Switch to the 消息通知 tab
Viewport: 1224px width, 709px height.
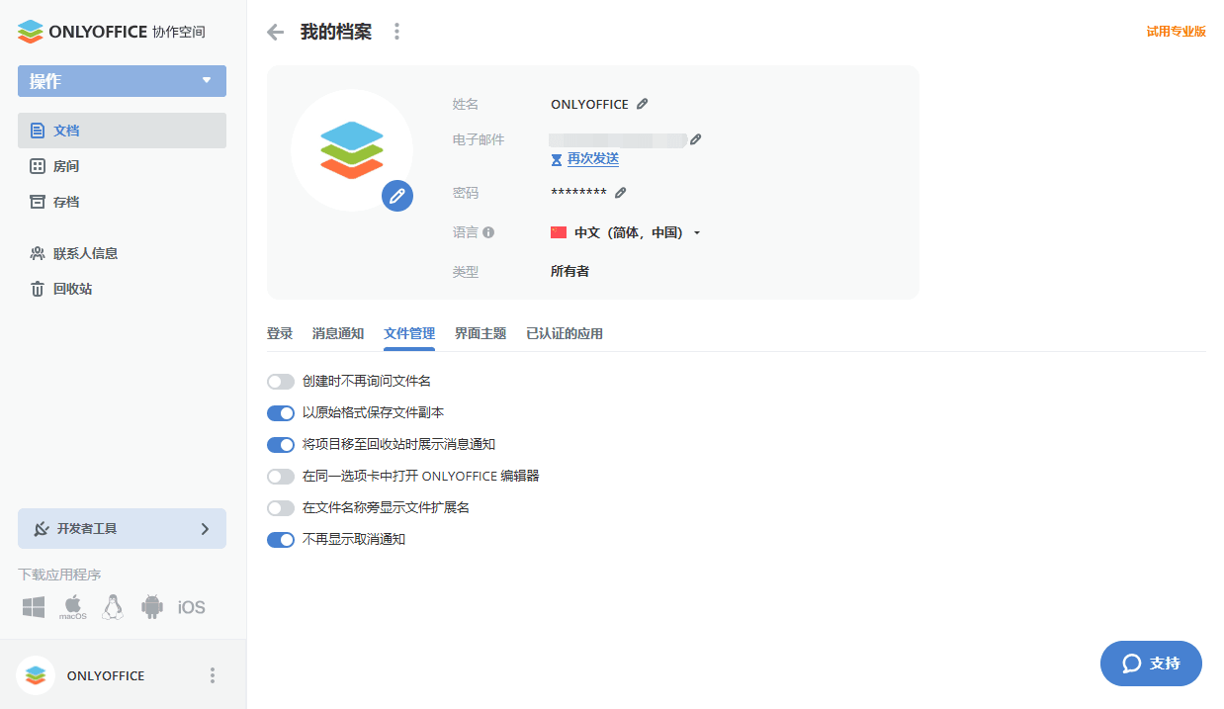pyautogui.click(x=338, y=334)
